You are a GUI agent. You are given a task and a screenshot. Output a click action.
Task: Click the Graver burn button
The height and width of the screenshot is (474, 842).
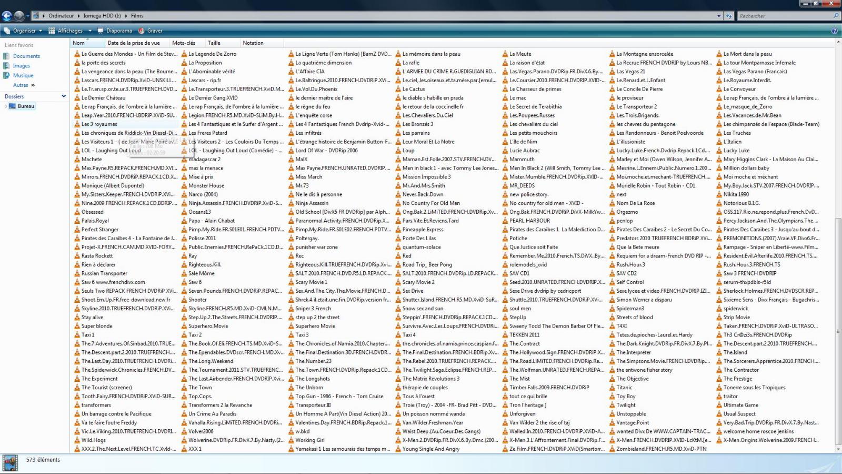click(x=151, y=31)
